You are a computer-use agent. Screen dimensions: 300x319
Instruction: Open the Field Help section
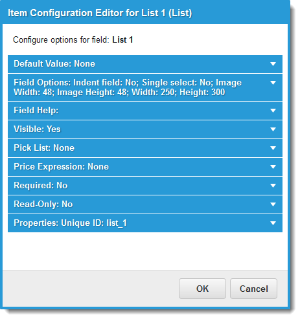[x=145, y=111]
